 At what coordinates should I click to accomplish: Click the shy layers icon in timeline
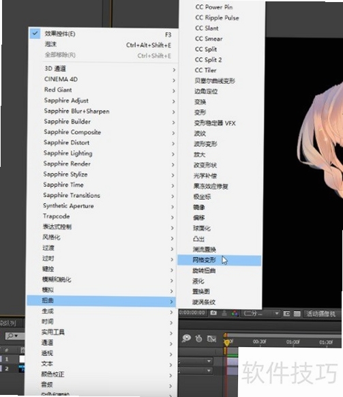point(187,338)
